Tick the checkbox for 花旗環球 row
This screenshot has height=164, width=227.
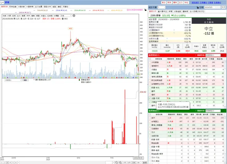tap(150, 129)
